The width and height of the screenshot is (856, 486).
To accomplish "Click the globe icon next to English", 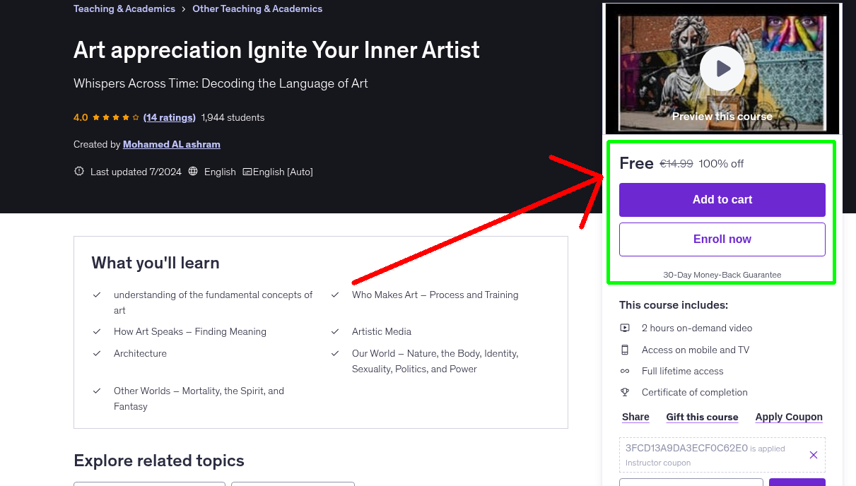I will (x=193, y=171).
